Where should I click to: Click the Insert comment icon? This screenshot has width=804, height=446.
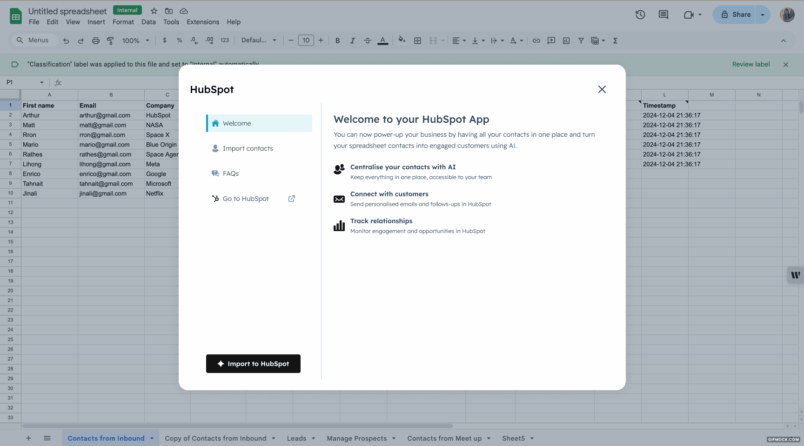pos(551,40)
